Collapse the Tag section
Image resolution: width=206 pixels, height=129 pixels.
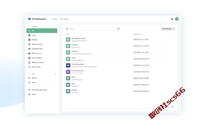pyautogui.click(x=29, y=74)
